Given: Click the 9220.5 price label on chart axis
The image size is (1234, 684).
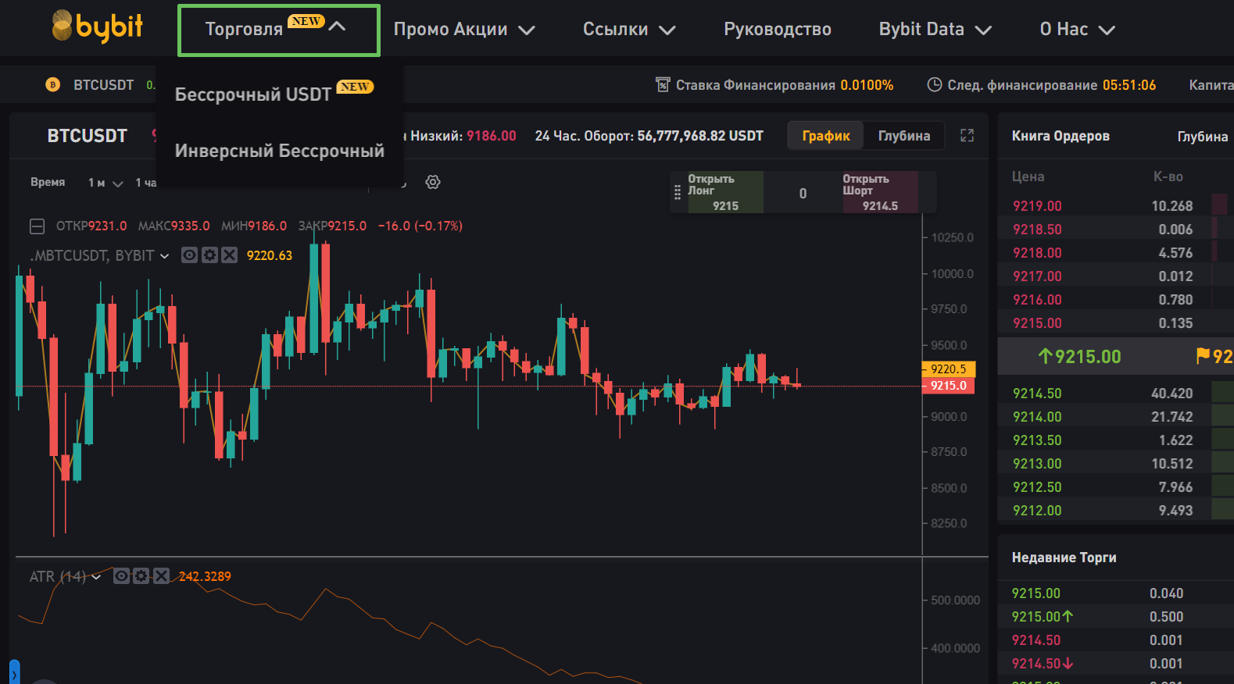Looking at the screenshot, I should (948, 369).
